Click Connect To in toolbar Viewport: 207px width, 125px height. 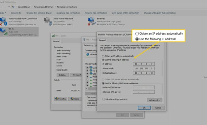pos(16,13)
